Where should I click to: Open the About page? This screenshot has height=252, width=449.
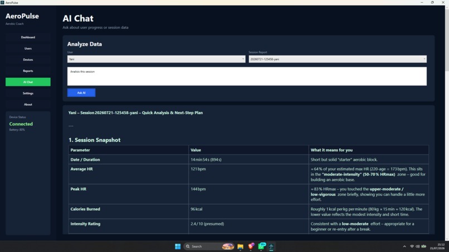pos(28,105)
